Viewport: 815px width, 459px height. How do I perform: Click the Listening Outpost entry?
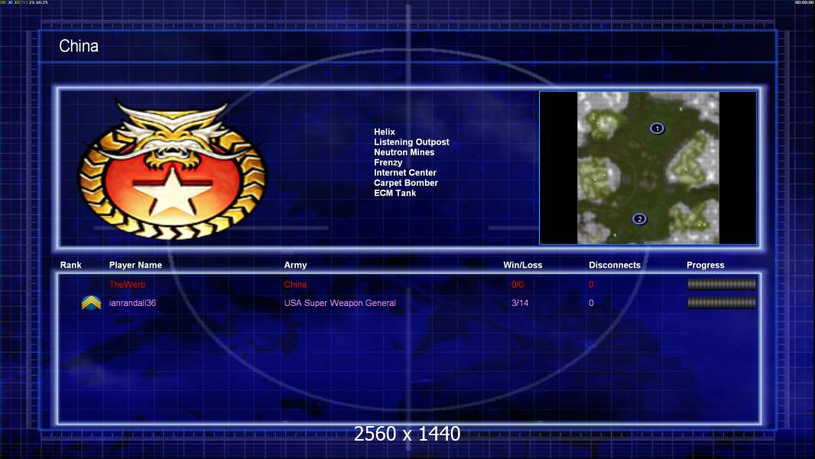click(411, 142)
